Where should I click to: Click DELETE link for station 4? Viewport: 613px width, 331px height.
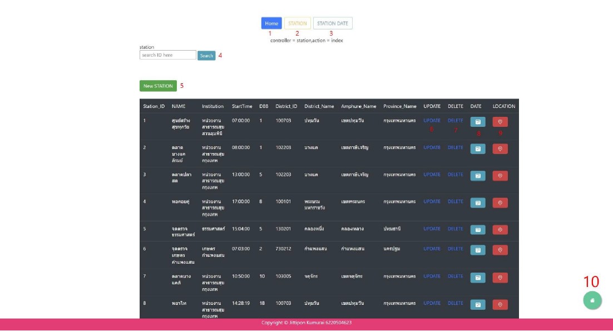tap(456, 201)
